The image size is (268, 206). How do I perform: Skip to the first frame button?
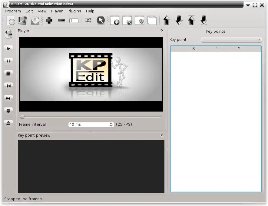pyautogui.click(x=8, y=86)
